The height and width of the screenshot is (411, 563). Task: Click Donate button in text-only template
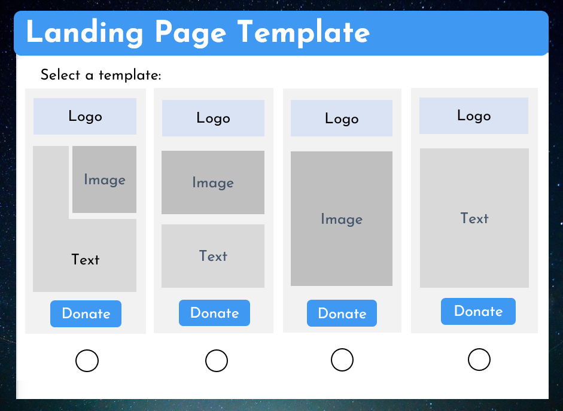478,311
